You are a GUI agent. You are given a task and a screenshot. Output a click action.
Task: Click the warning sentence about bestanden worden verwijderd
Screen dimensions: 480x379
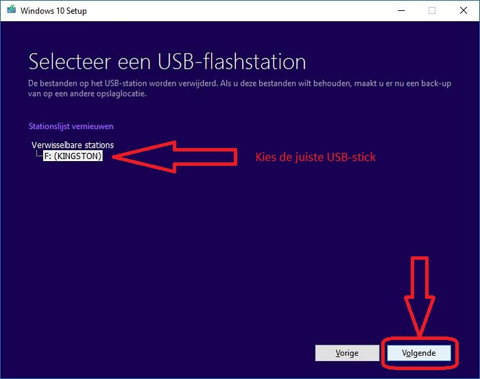point(123,83)
